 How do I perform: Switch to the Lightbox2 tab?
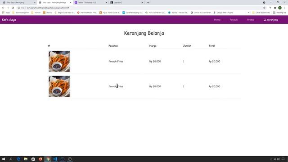[x=126, y=3]
